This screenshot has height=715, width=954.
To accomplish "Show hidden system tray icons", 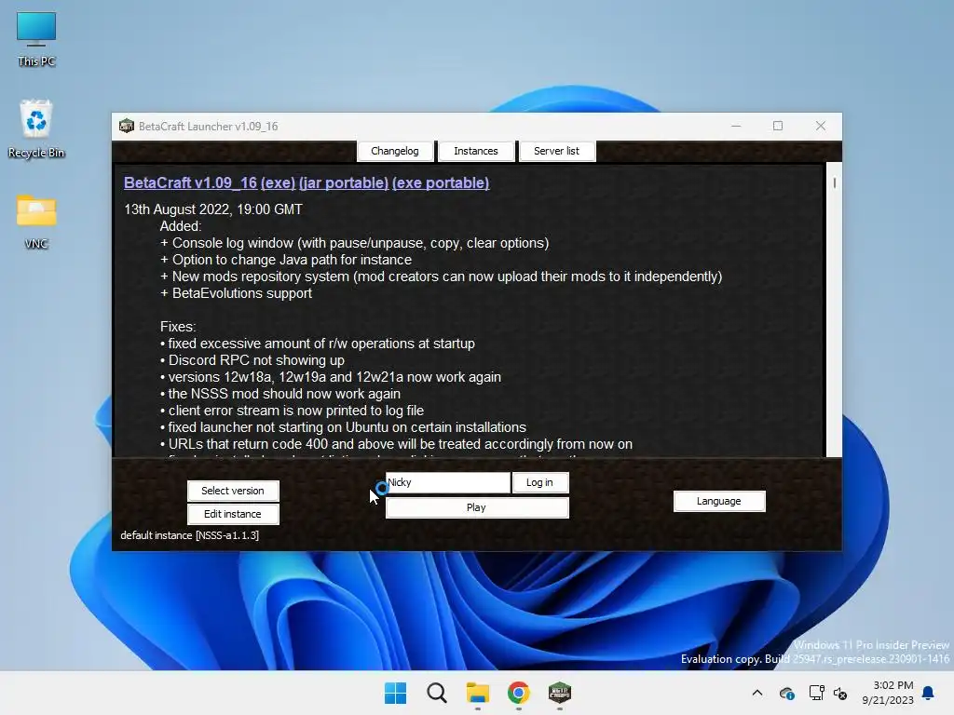I will coord(756,693).
